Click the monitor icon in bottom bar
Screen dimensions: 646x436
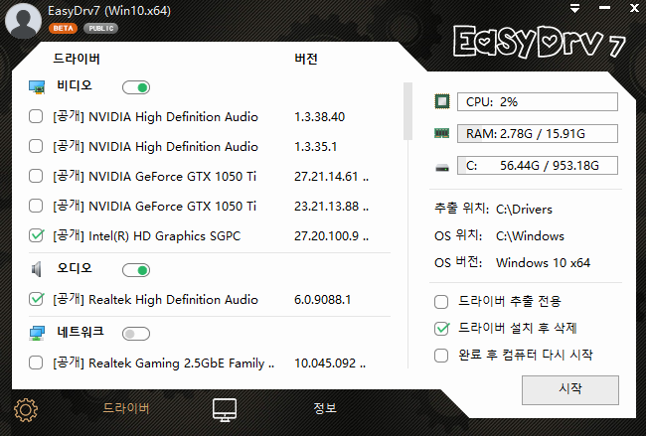tap(225, 409)
